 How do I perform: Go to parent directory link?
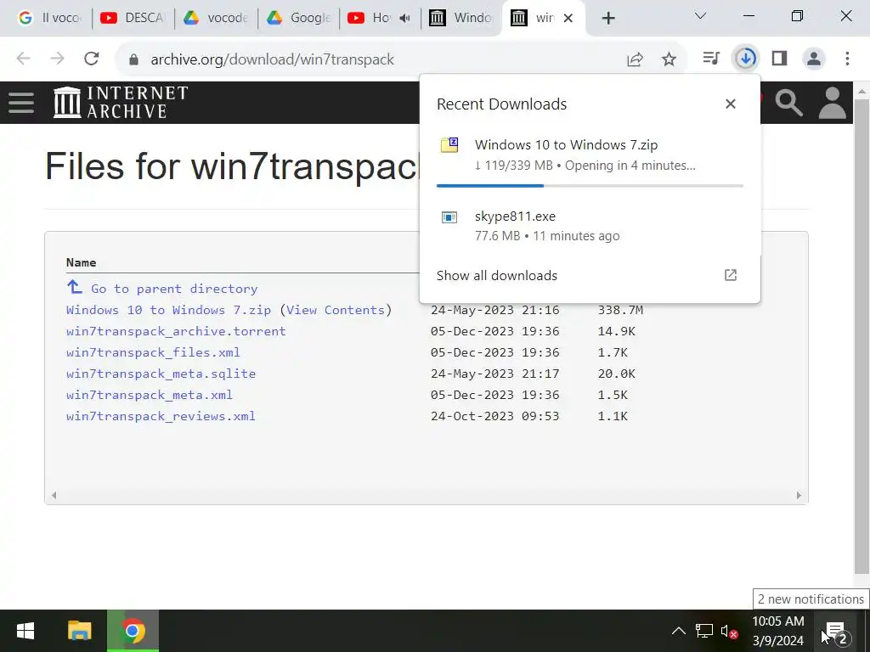(x=174, y=289)
